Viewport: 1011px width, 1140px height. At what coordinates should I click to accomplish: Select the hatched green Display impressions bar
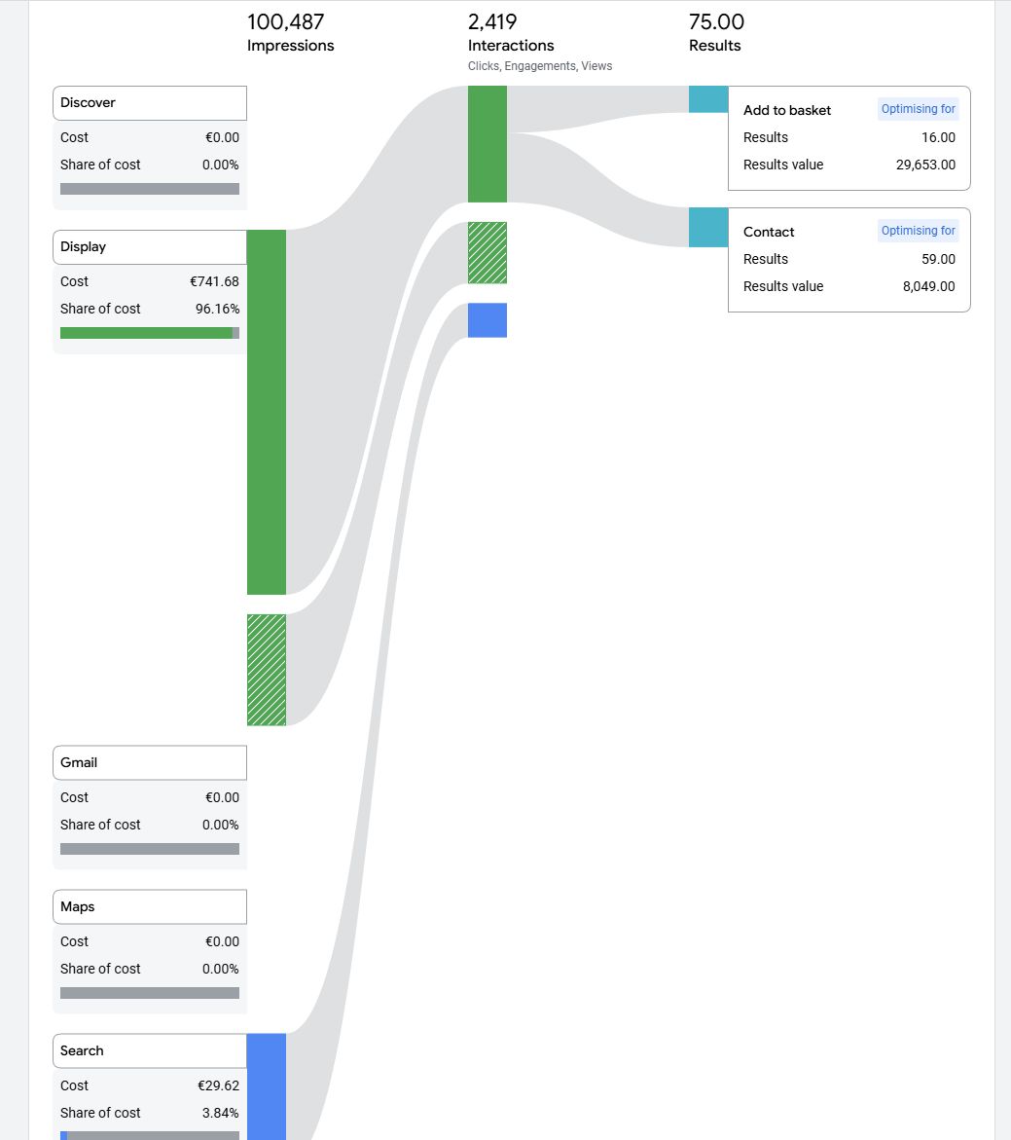(267, 670)
